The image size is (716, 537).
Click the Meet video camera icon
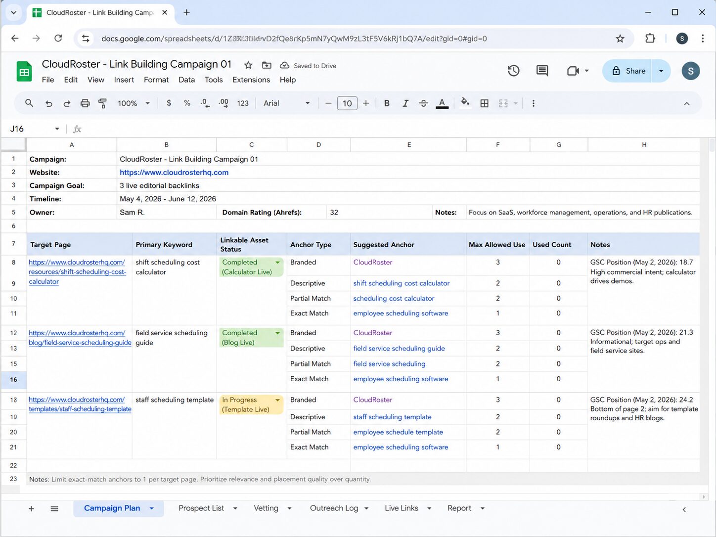[x=573, y=71]
